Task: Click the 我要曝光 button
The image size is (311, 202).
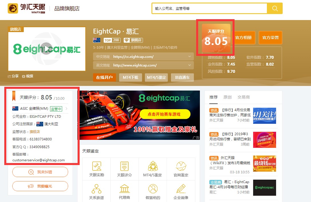Action: [x=40, y=186]
